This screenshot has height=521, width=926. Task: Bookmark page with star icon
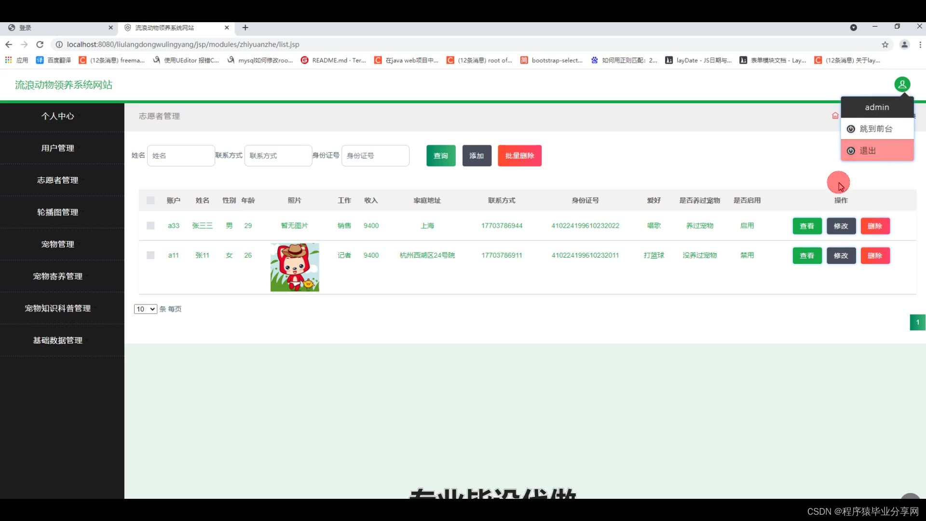tap(885, 44)
